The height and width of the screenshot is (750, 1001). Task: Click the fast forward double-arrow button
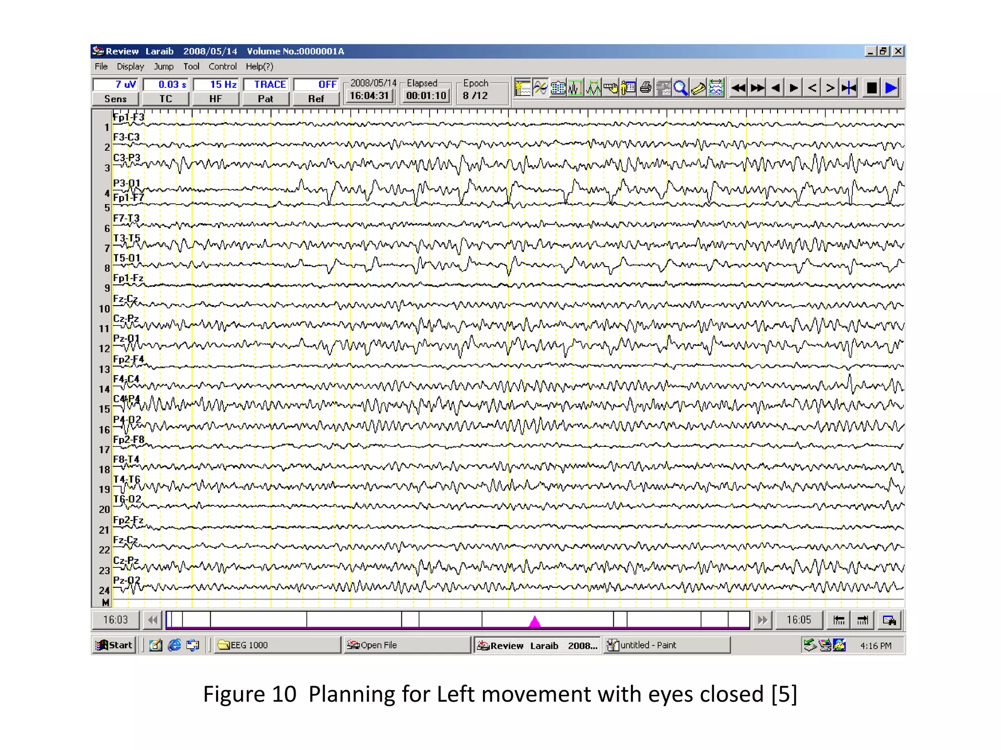point(757,88)
